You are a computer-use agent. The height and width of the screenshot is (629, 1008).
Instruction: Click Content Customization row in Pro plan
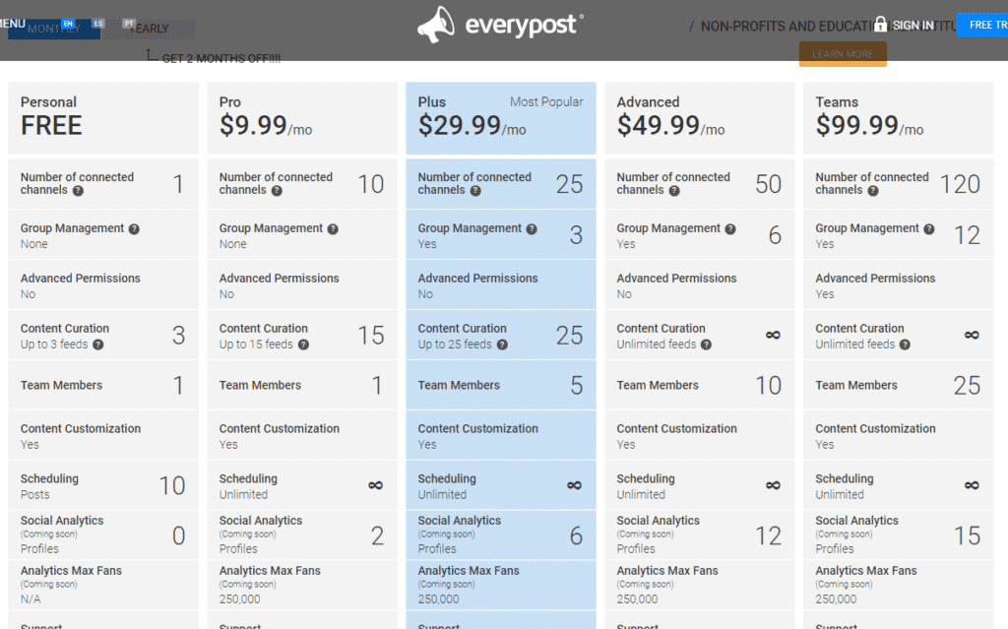click(302, 435)
